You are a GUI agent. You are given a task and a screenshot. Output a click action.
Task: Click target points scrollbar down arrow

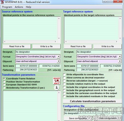[x=120, y=38]
